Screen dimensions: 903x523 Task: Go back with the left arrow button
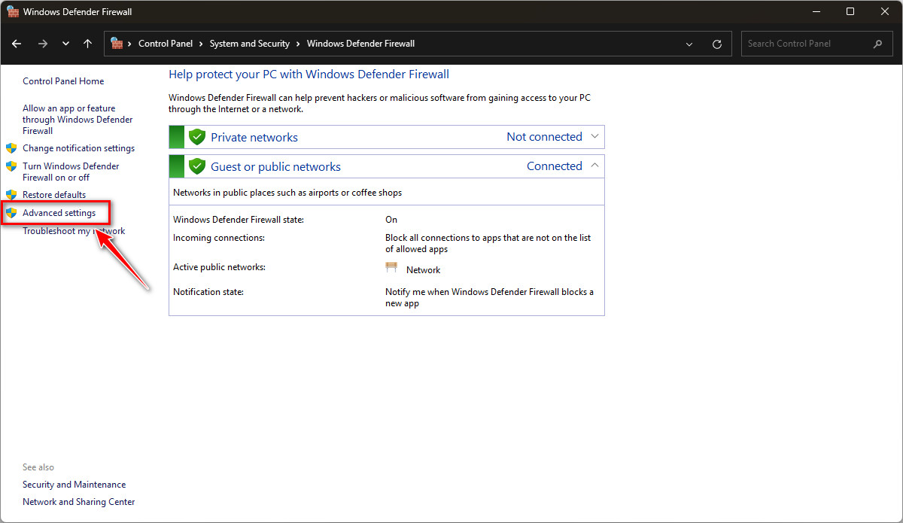click(17, 44)
